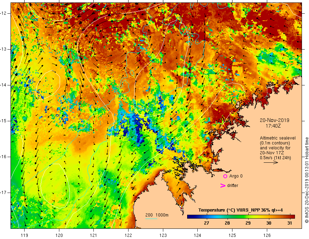Image resolution: width=309 pixels, height=239 pixels.
Task: Click the latitude label -12
Action: [x=4, y=13]
